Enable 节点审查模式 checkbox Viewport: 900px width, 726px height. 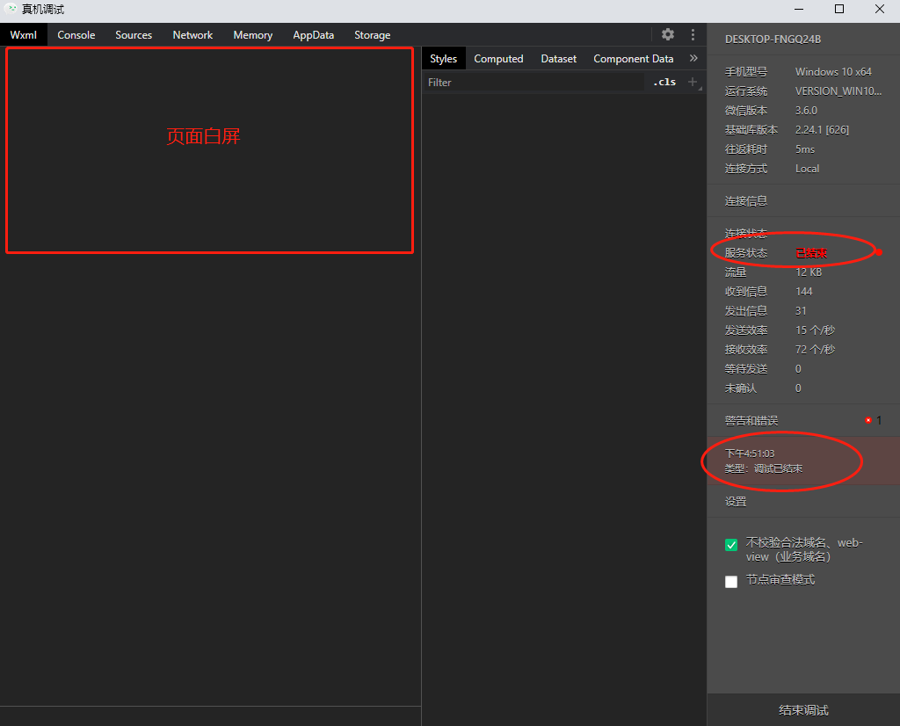point(731,581)
